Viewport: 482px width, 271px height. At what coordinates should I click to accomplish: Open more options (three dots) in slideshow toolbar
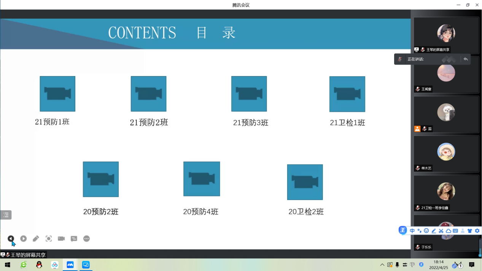[87, 239]
